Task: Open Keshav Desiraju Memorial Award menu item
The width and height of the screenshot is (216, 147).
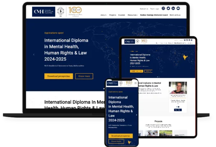Action: coord(154,15)
